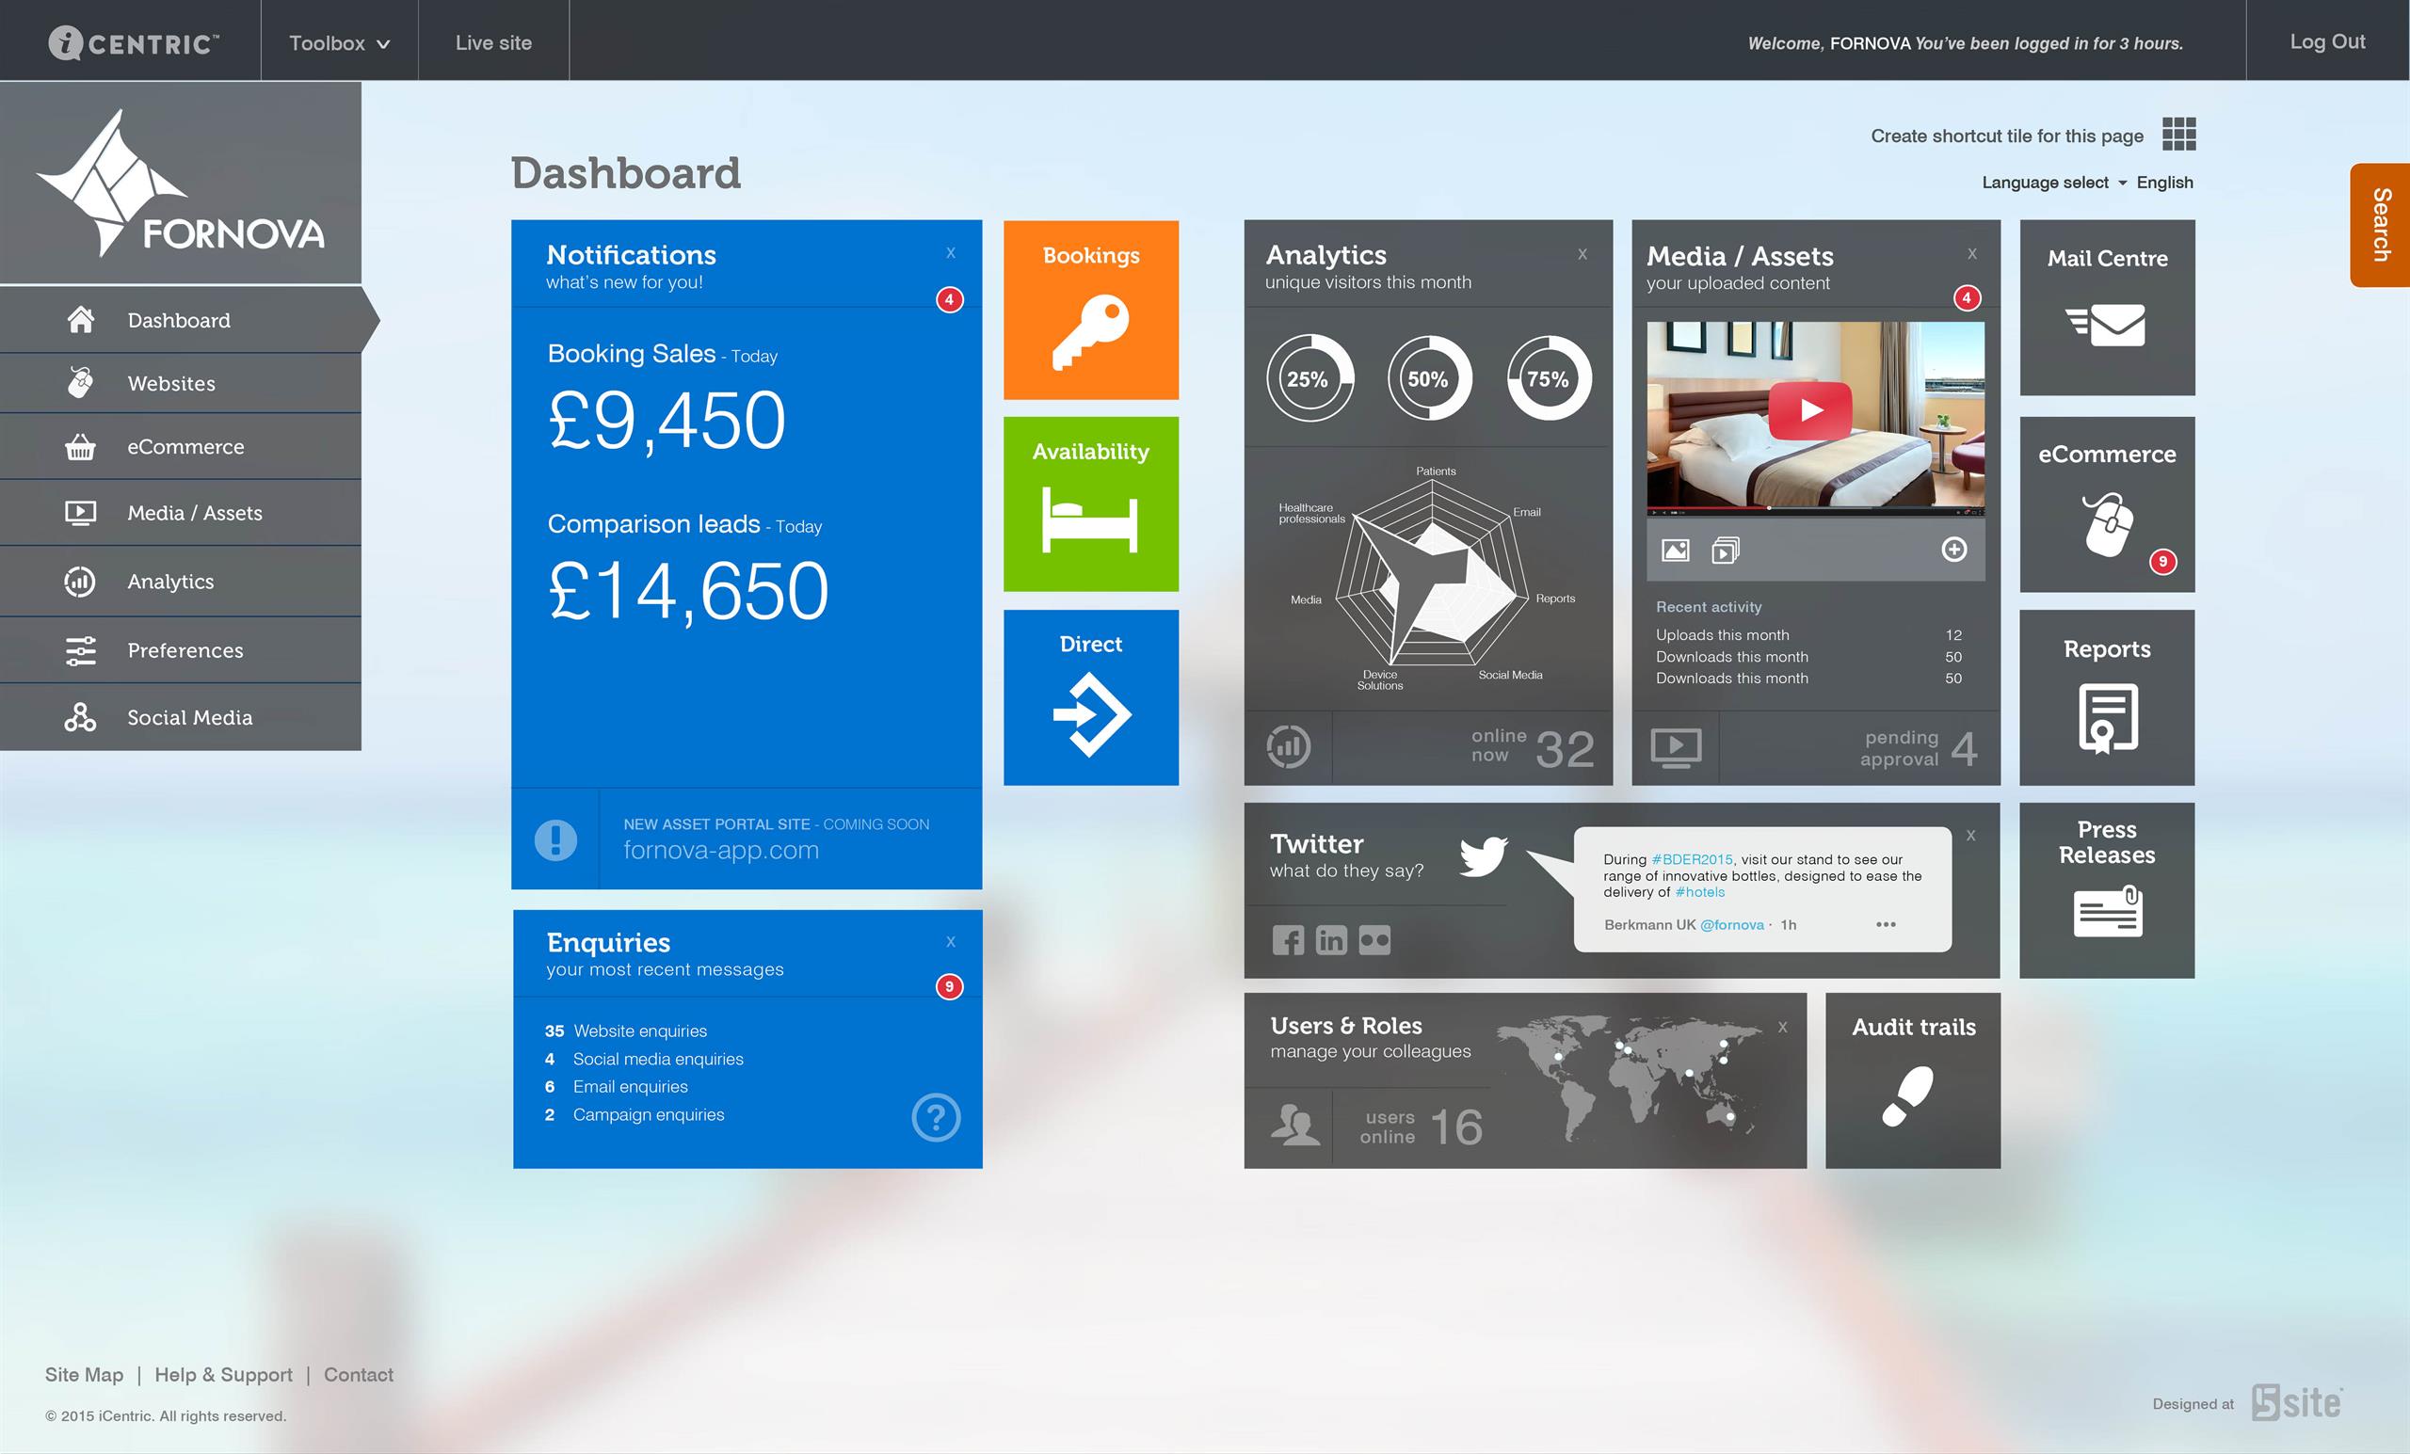This screenshot has width=2410, height=1454.
Task: Click the Enquiries help question icon
Action: pyautogui.click(x=936, y=1117)
